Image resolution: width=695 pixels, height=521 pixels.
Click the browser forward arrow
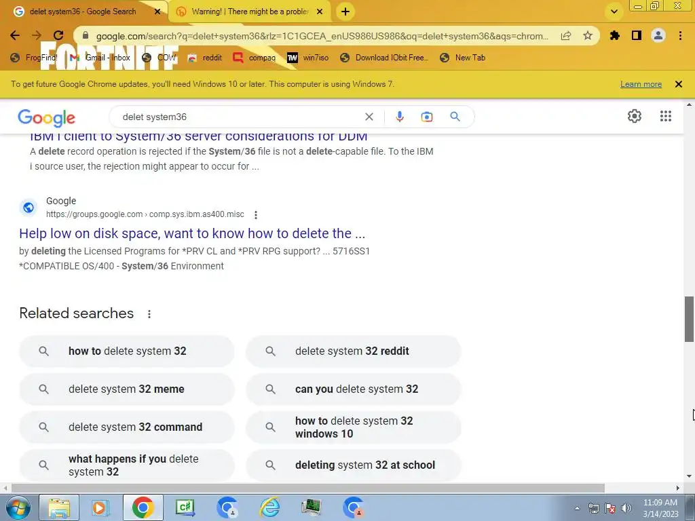[x=37, y=35]
